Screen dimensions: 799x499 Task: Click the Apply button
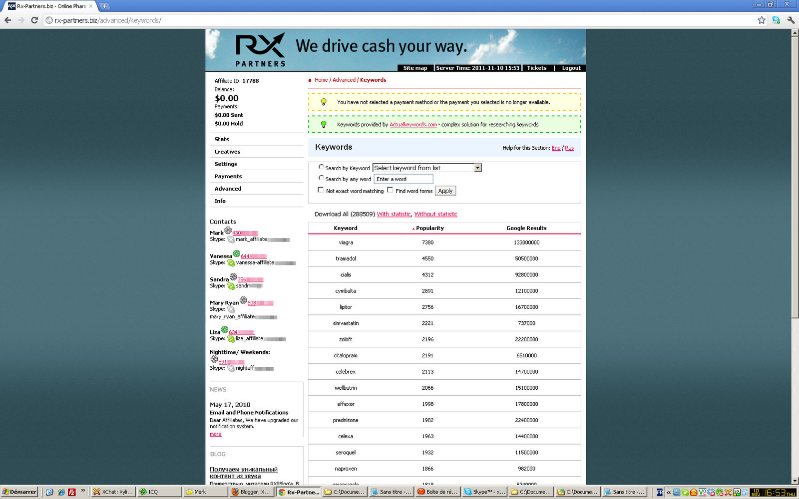point(445,191)
